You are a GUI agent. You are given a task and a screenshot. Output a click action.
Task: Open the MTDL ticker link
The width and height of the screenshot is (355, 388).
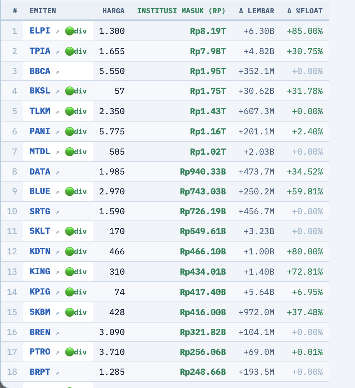(x=40, y=152)
